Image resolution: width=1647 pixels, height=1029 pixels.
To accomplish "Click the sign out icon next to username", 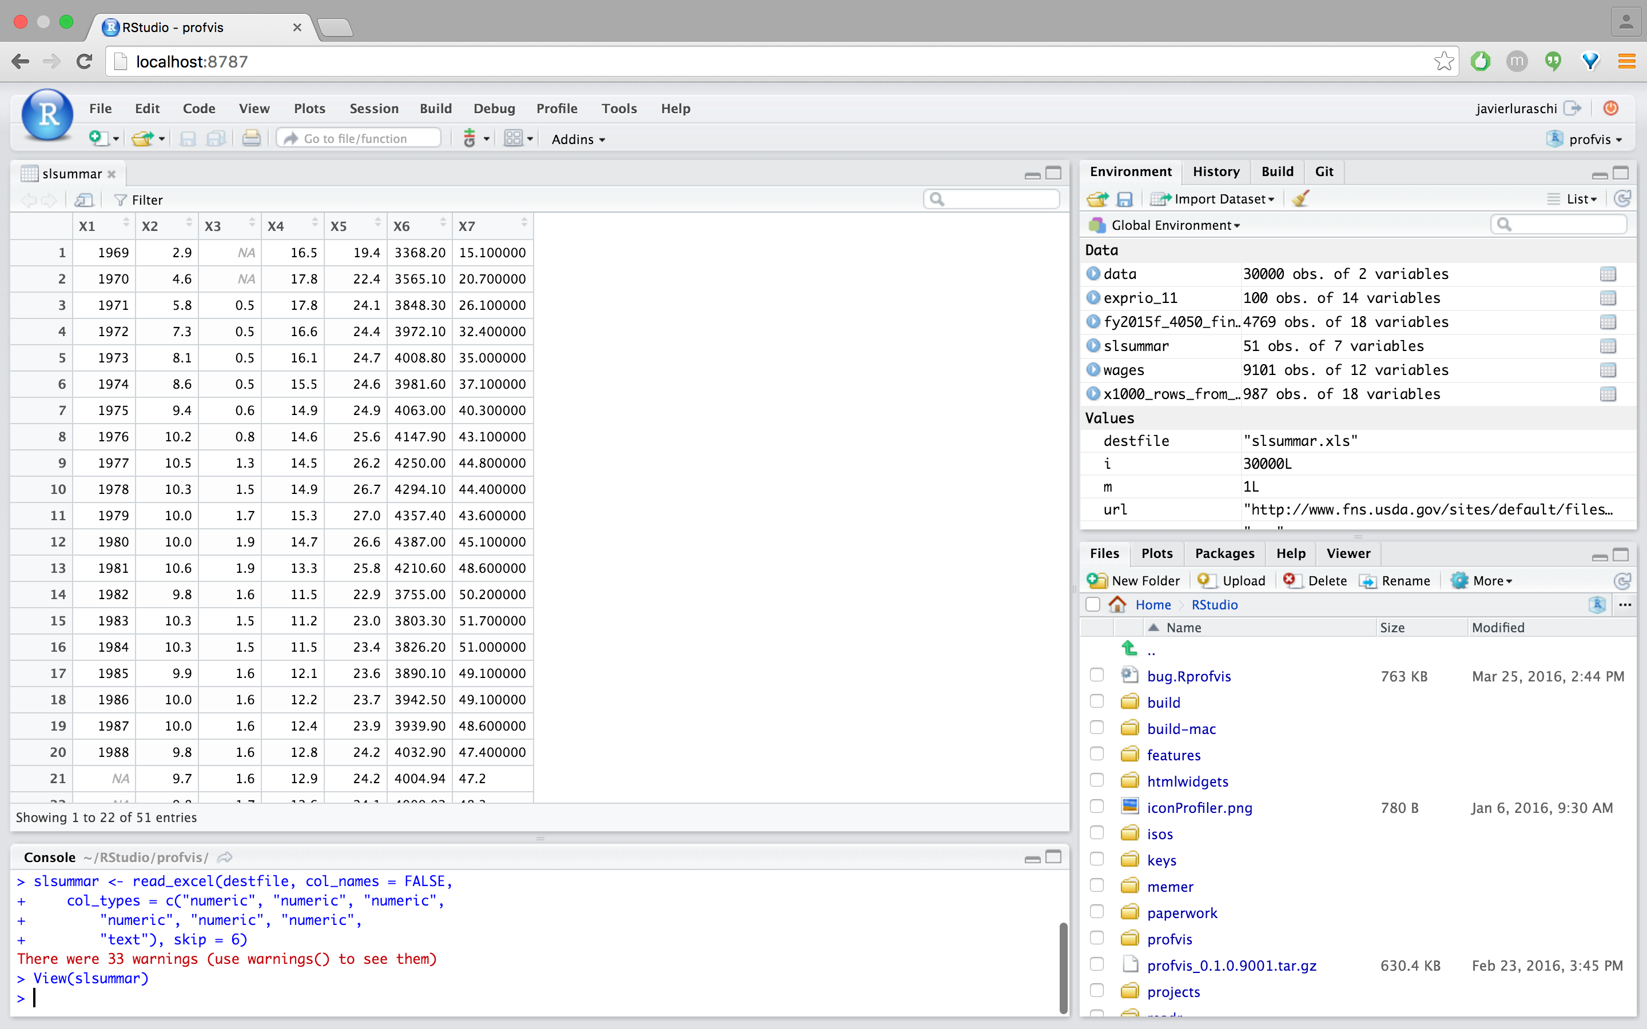I will 1573,108.
